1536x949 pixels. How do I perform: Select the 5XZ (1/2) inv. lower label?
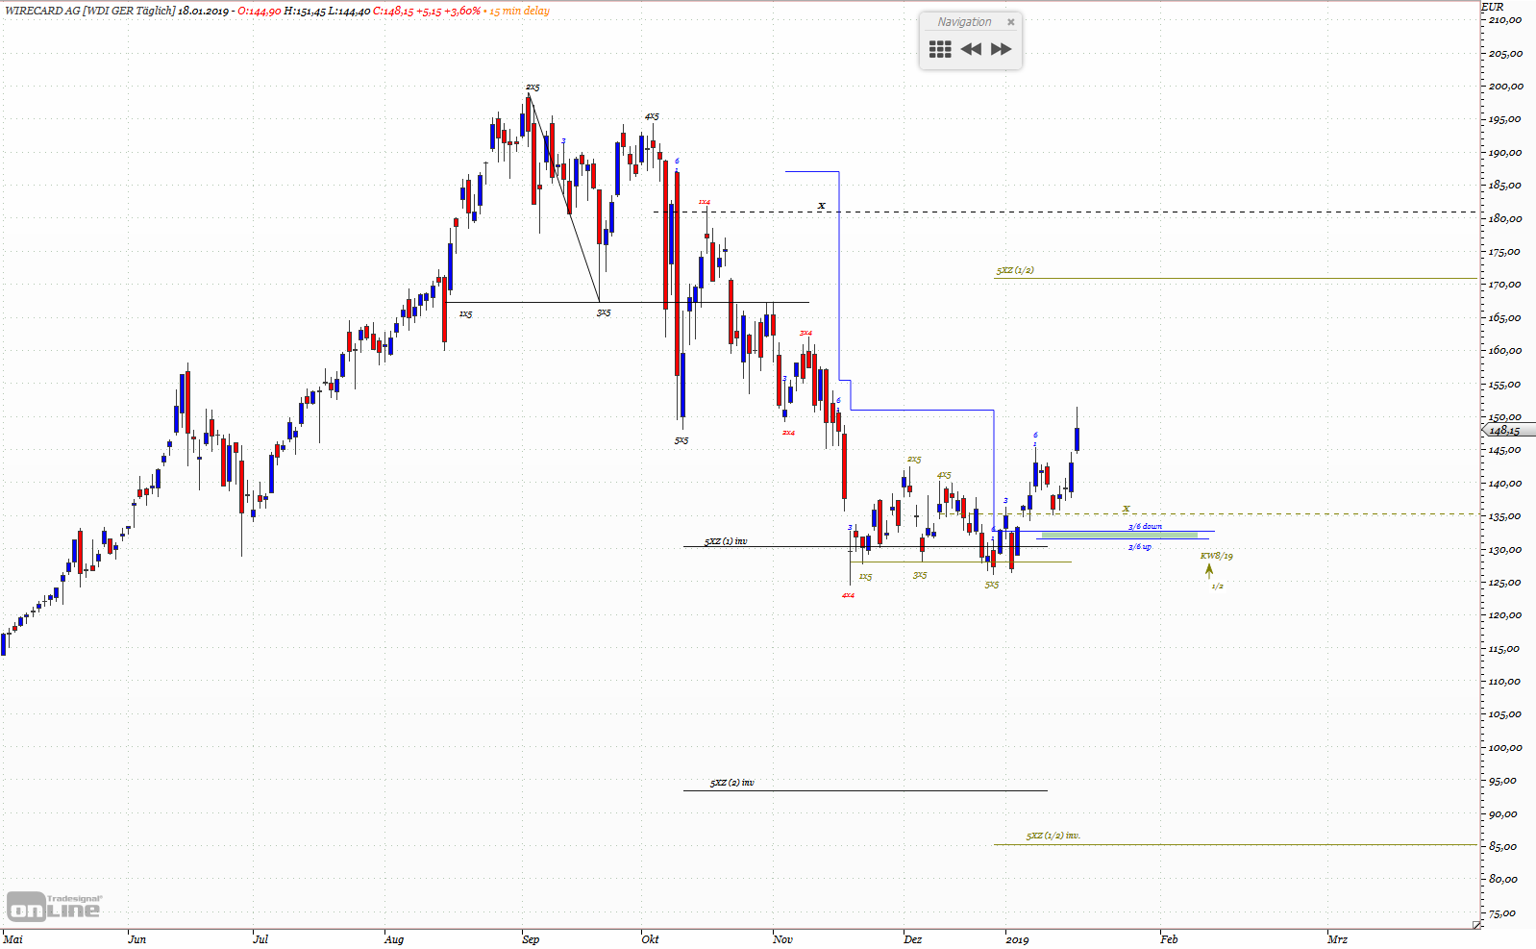[x=1053, y=836]
